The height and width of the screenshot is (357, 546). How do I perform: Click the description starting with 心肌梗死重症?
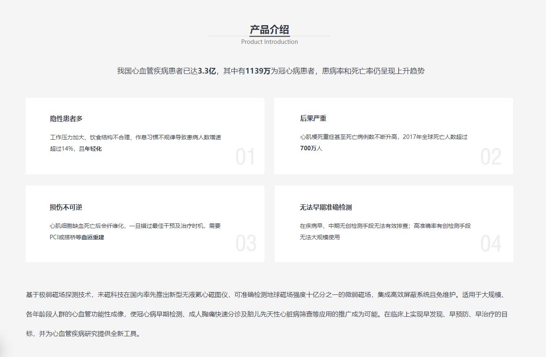(x=384, y=137)
